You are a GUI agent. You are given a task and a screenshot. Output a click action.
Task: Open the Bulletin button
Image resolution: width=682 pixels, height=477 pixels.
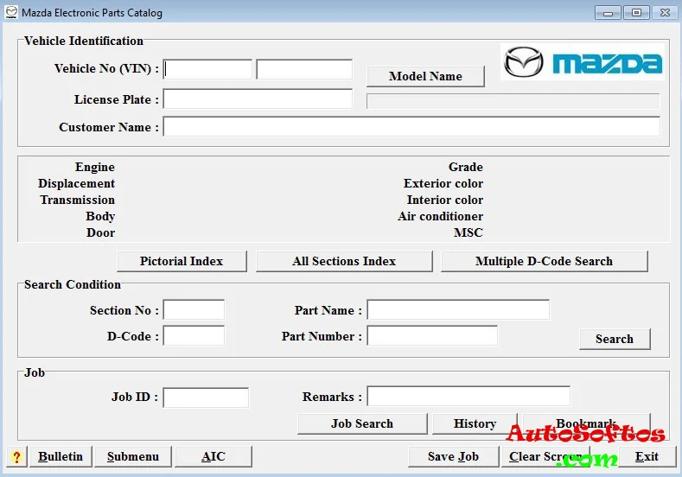tap(61, 456)
